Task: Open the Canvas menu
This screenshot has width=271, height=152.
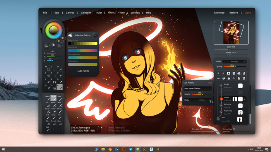Action: [70, 13]
